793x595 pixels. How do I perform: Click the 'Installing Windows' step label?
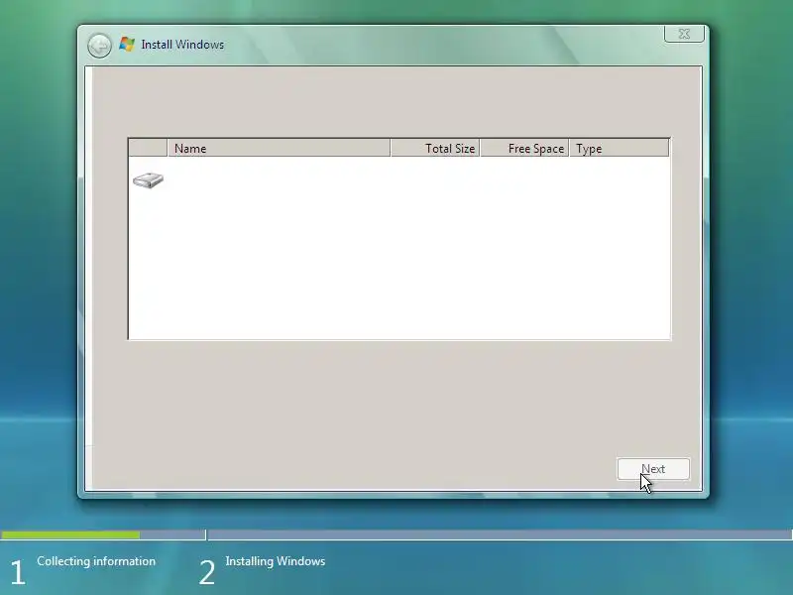[276, 561]
